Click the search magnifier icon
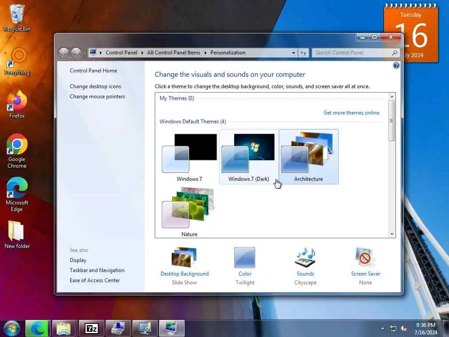 [395, 53]
